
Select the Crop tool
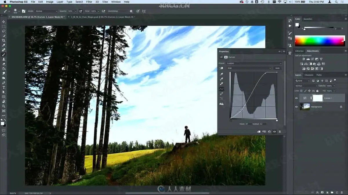[x=4, y=40]
